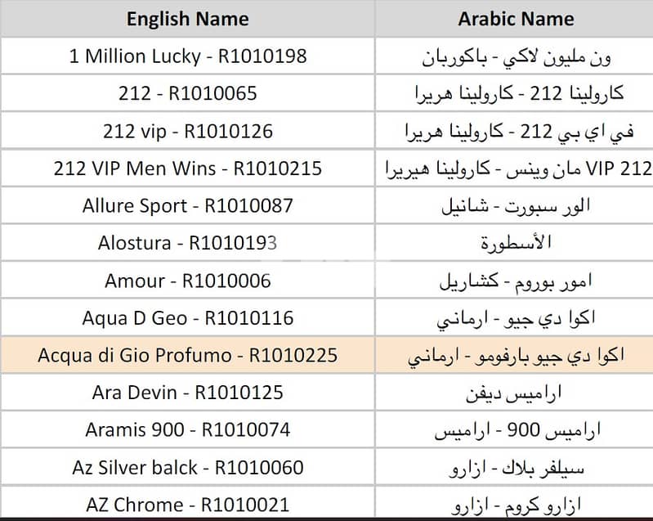Click the Amour - R1010006 cell
Image resolution: width=653 pixels, height=521 pixels.
pos(187,281)
